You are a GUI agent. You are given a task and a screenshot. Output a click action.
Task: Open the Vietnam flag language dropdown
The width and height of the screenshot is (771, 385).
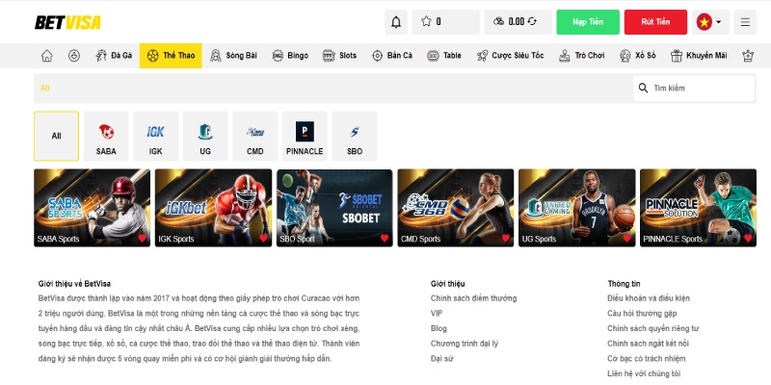point(710,22)
